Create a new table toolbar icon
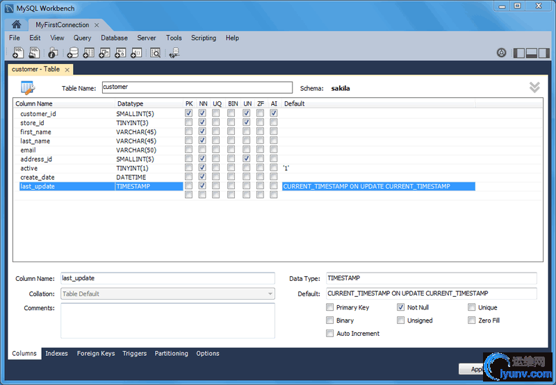Screen dimensions: 556x385 pyautogui.click(x=89, y=53)
